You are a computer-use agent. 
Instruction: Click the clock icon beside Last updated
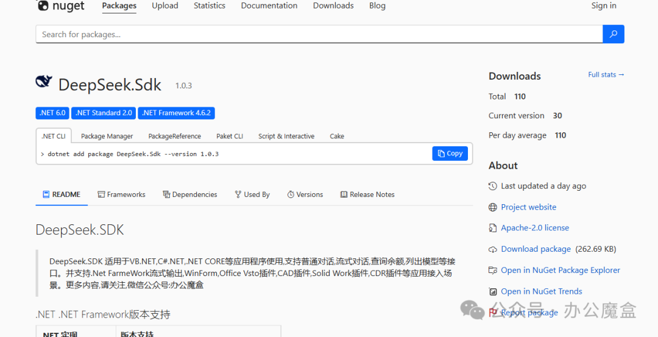coord(493,186)
